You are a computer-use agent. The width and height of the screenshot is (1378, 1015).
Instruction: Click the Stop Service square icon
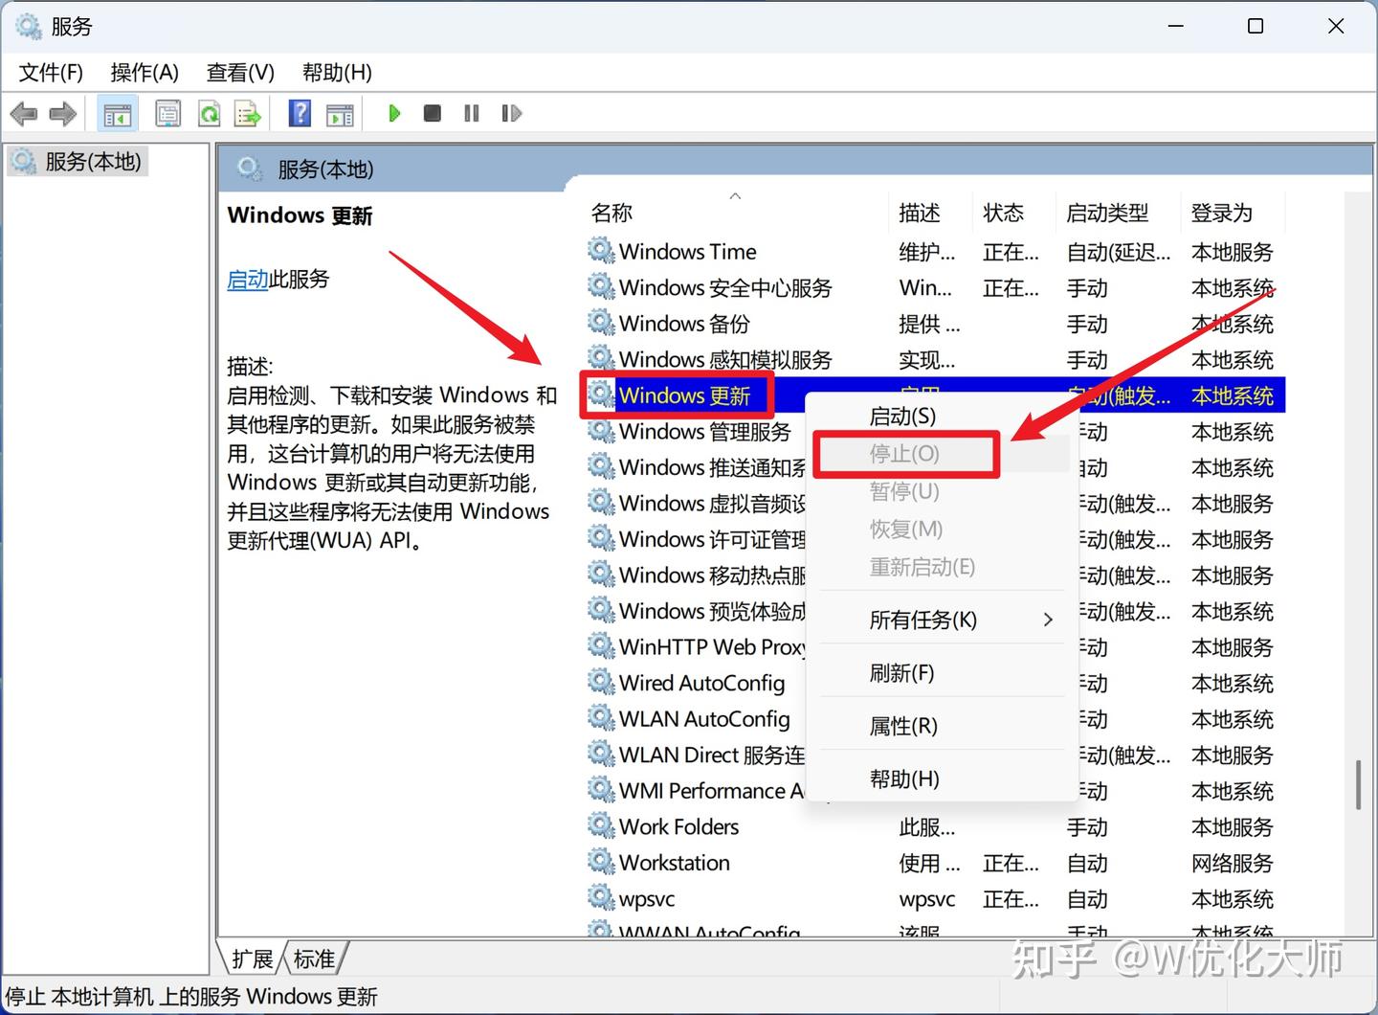click(433, 114)
